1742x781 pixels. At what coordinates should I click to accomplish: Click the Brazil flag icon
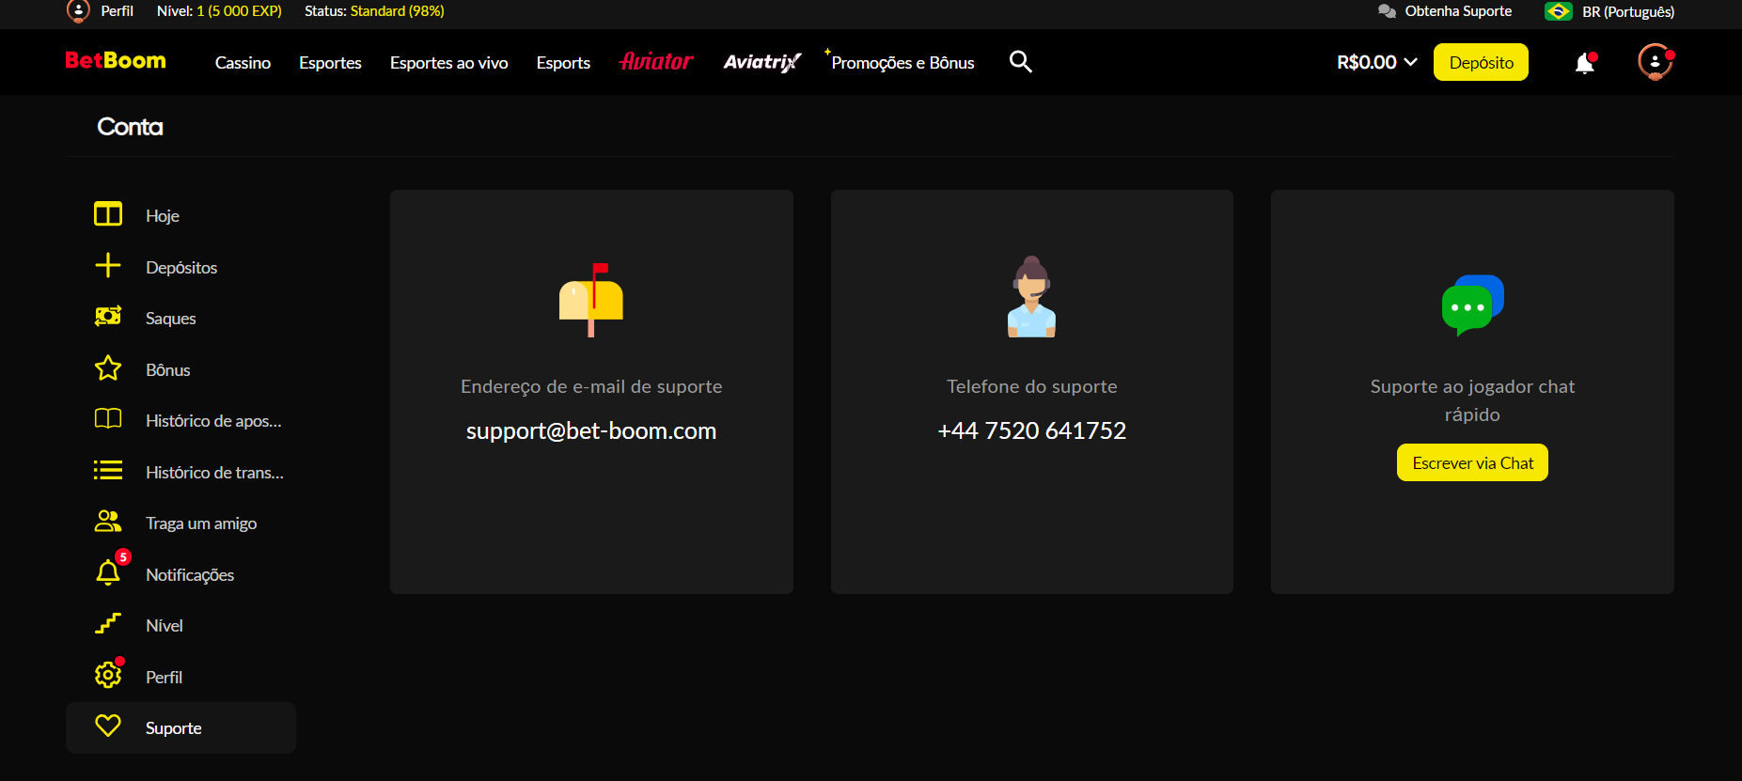1558,11
